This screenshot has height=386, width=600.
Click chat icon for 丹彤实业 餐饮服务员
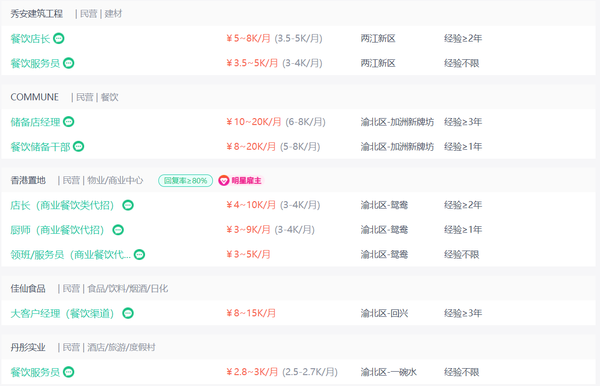coord(69,372)
